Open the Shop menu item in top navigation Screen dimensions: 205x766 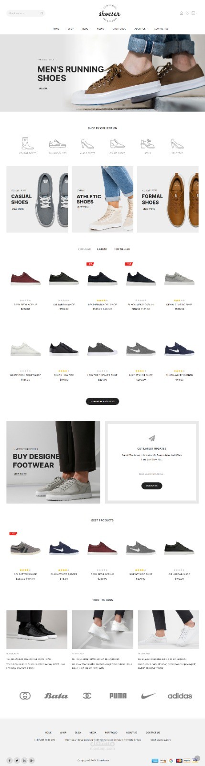(x=71, y=29)
